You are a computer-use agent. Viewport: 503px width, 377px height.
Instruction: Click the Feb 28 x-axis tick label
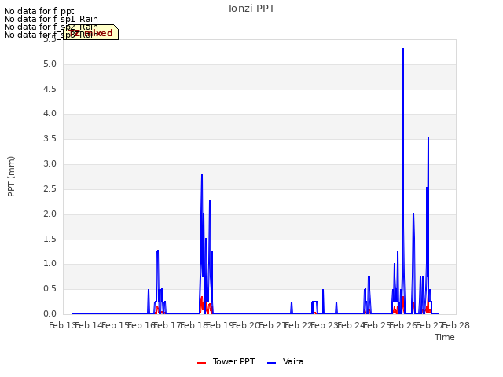coord(456,325)
